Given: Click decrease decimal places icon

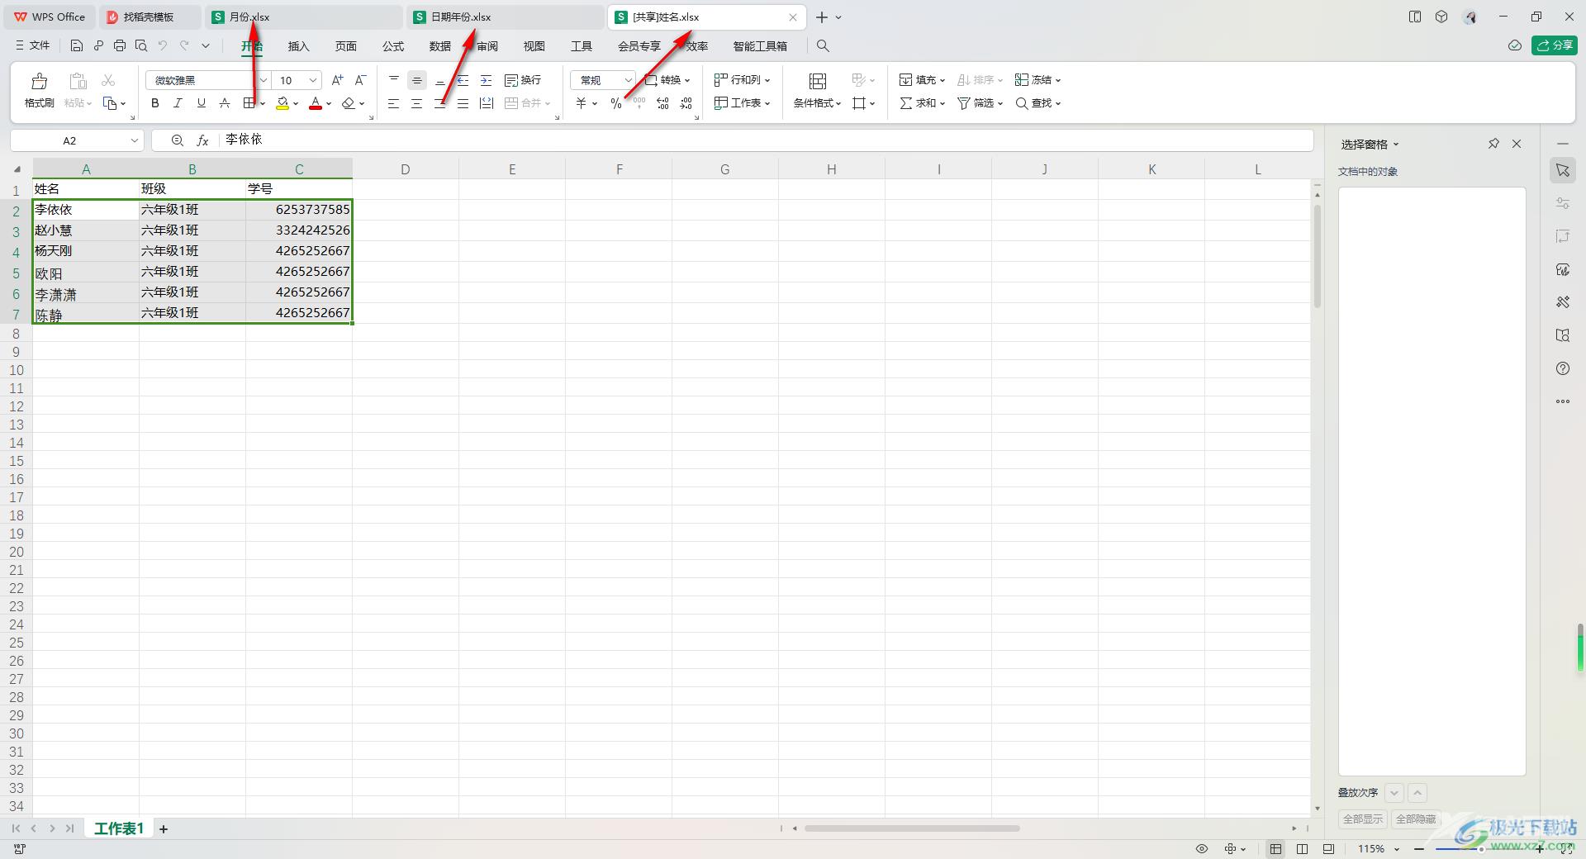Looking at the screenshot, I should click(x=686, y=103).
